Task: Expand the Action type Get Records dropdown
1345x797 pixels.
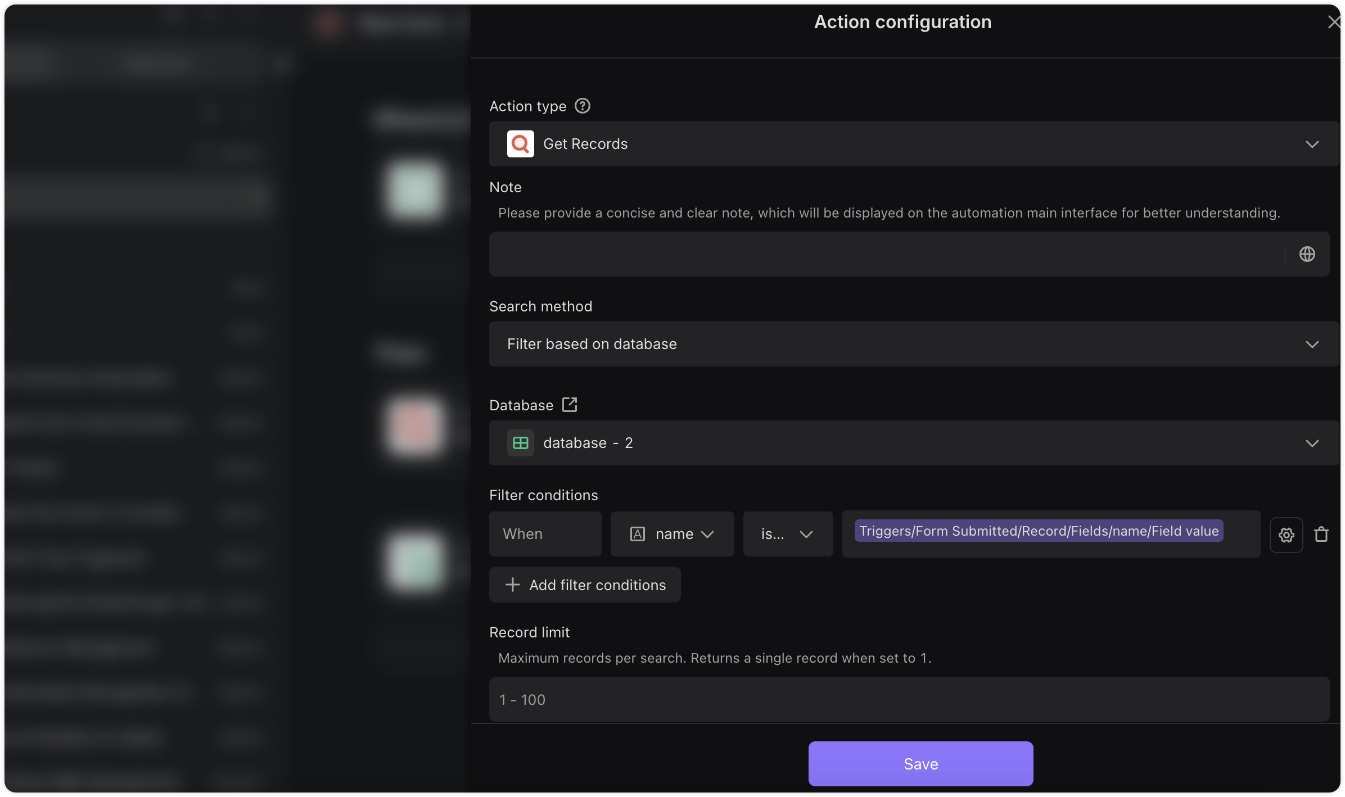Action: 914,144
